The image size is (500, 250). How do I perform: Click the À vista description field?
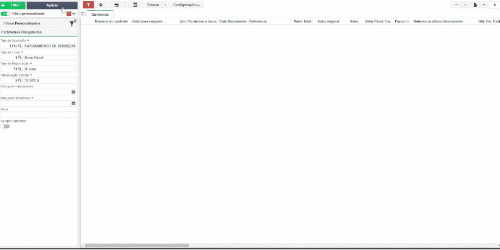(50, 69)
